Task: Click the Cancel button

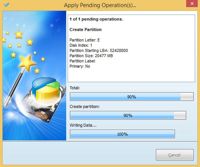Action: point(175,155)
